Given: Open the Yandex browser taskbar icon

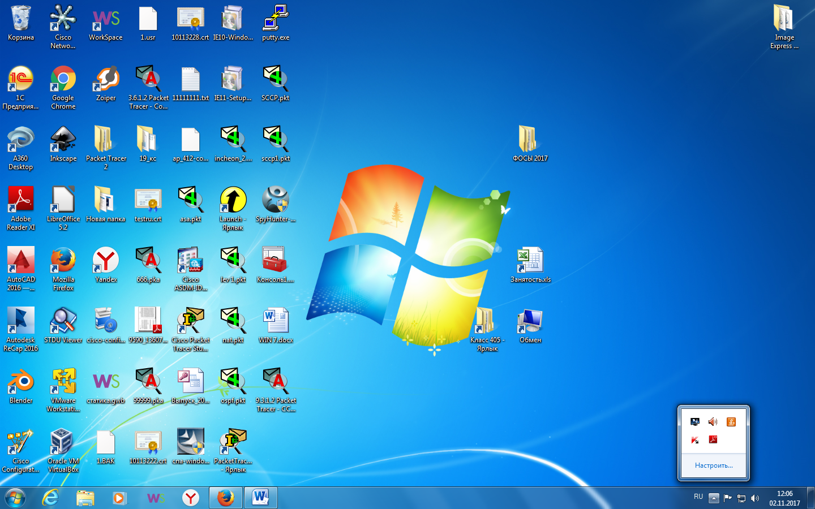Looking at the screenshot, I should click(x=191, y=498).
